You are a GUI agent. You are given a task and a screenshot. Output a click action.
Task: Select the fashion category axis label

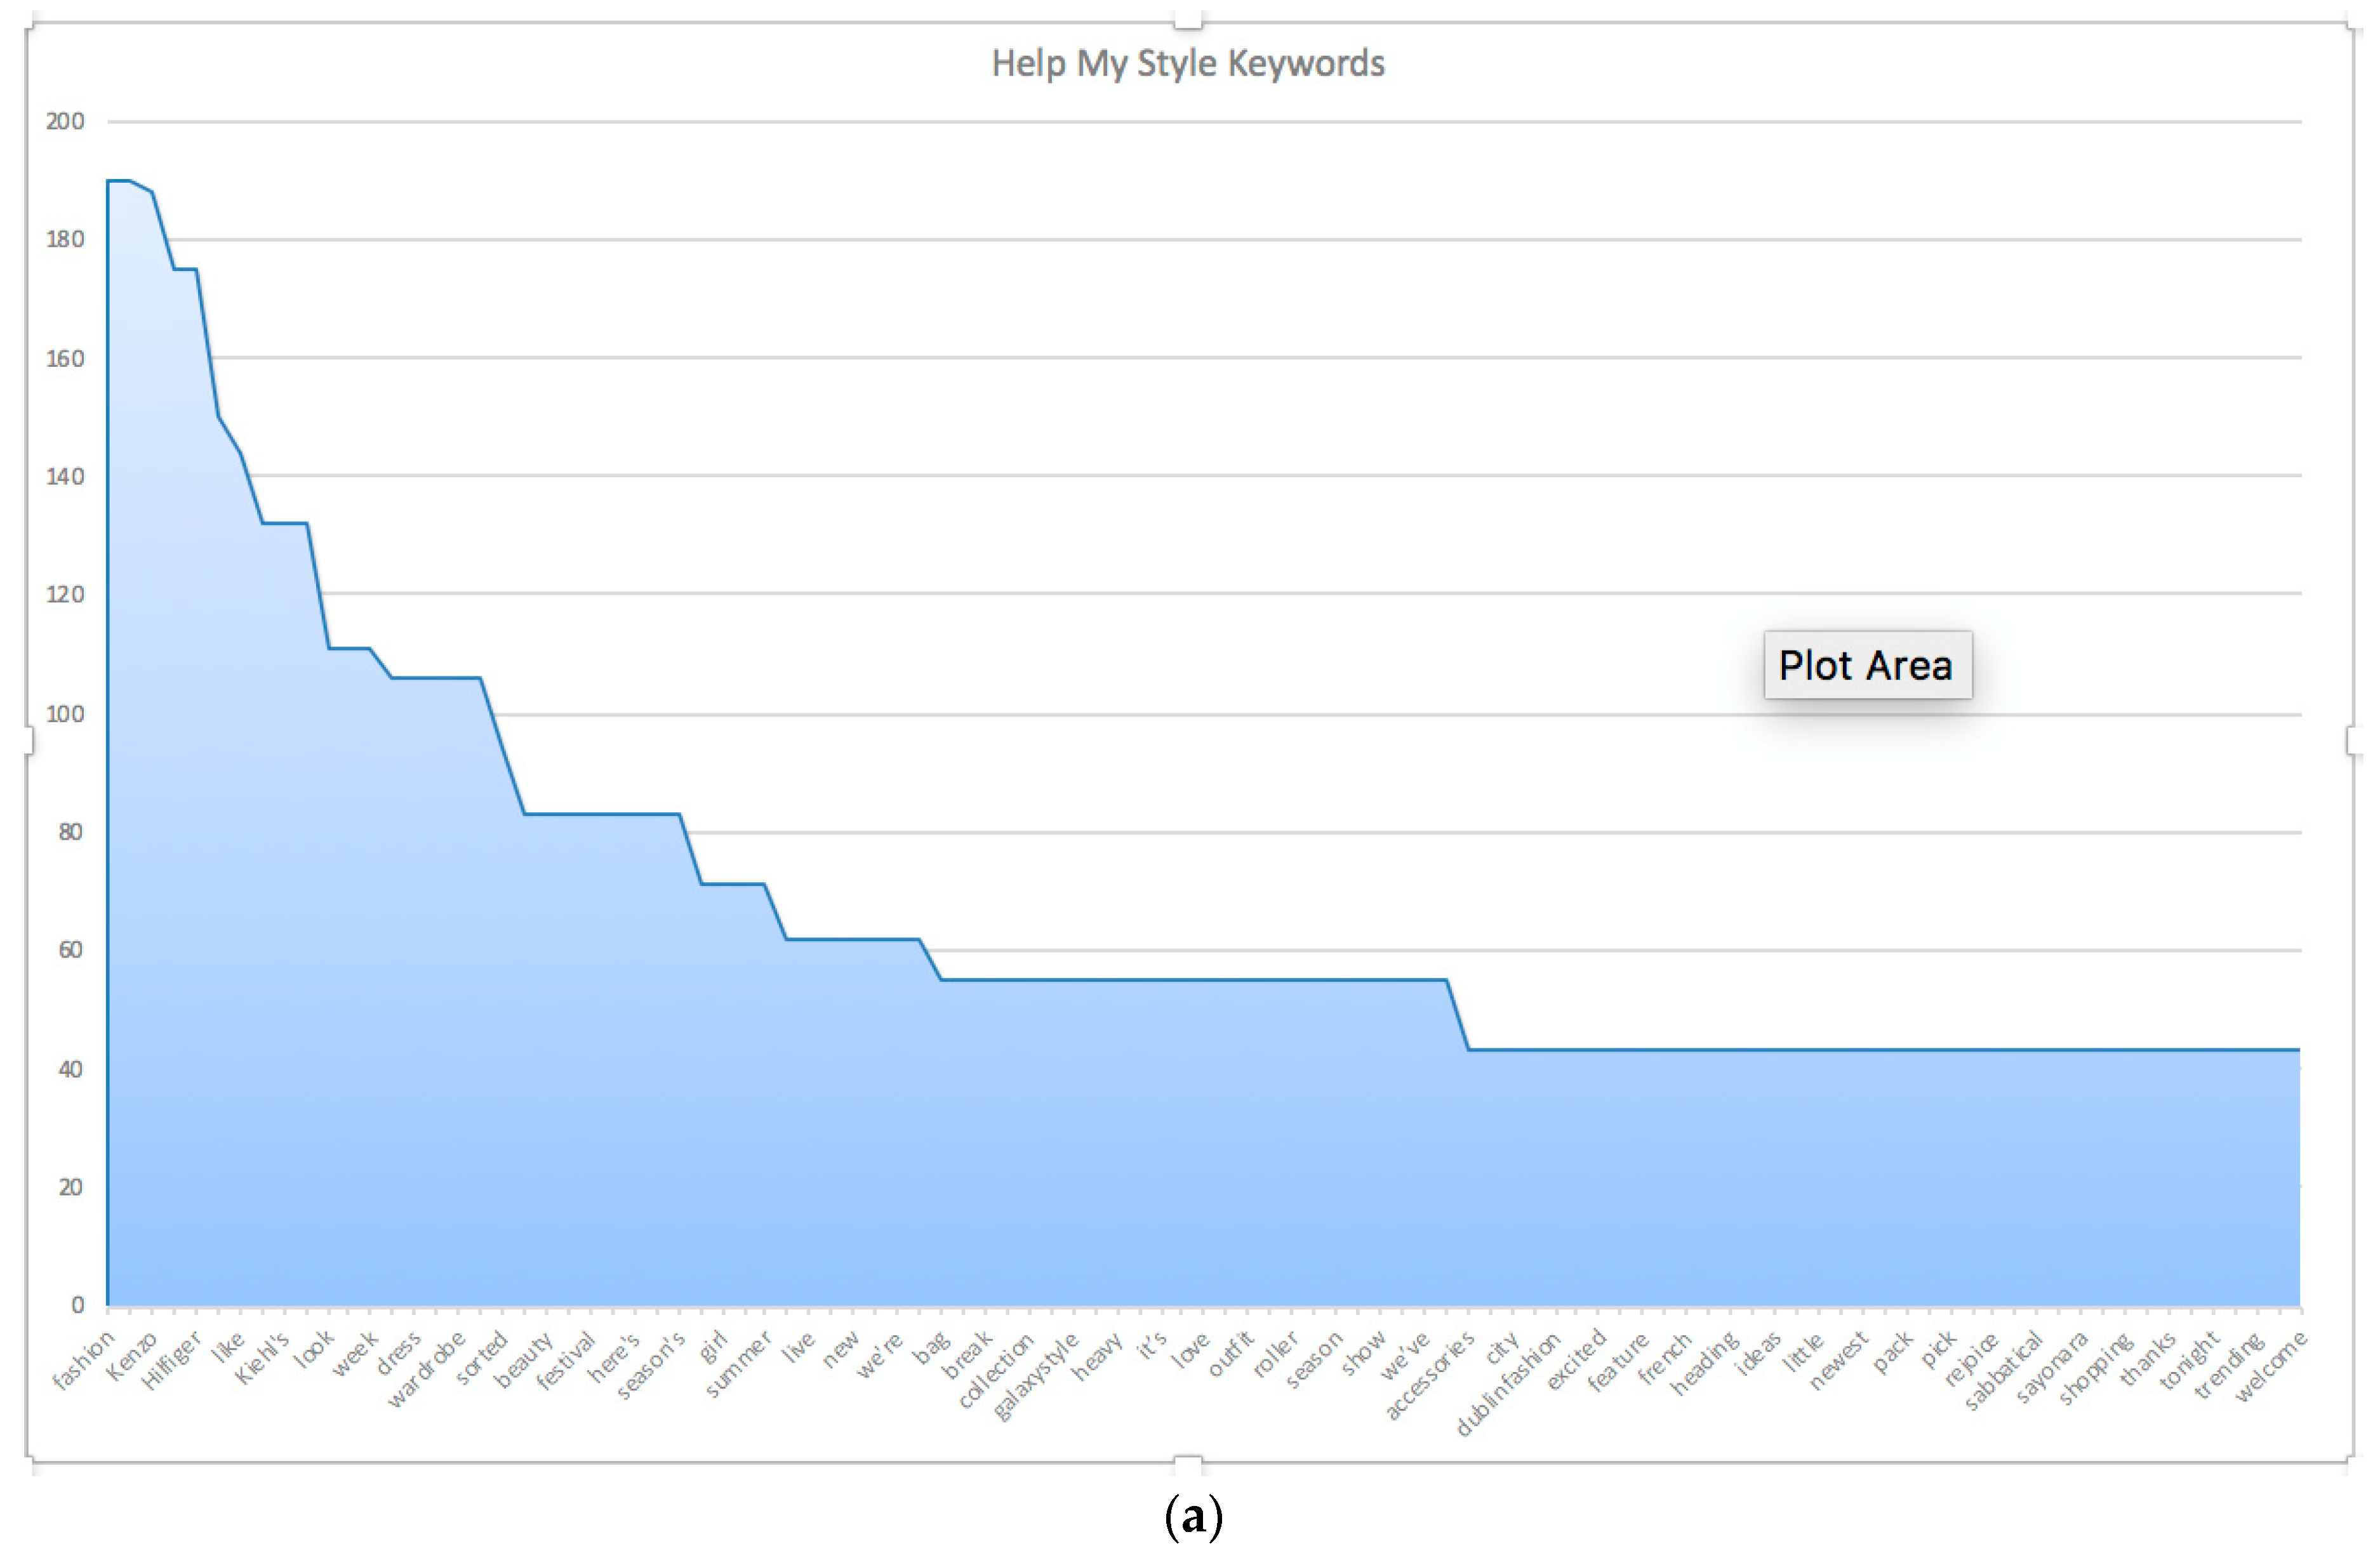point(84,1361)
